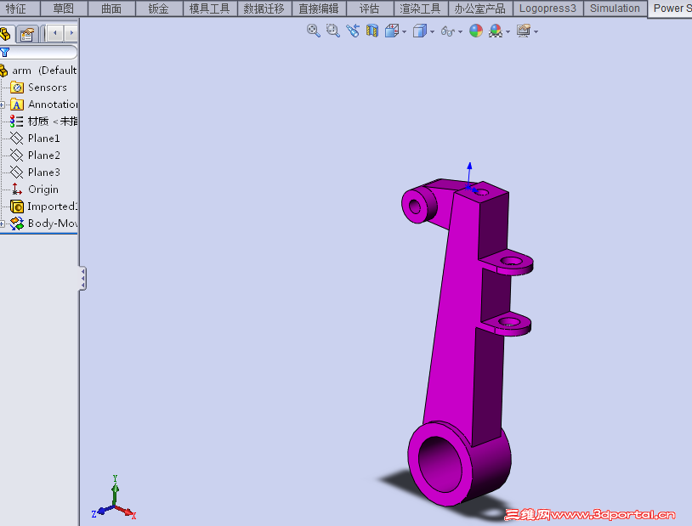This screenshot has height=526, width=692.
Task: Open the 特征 tab
Action: coord(19,8)
